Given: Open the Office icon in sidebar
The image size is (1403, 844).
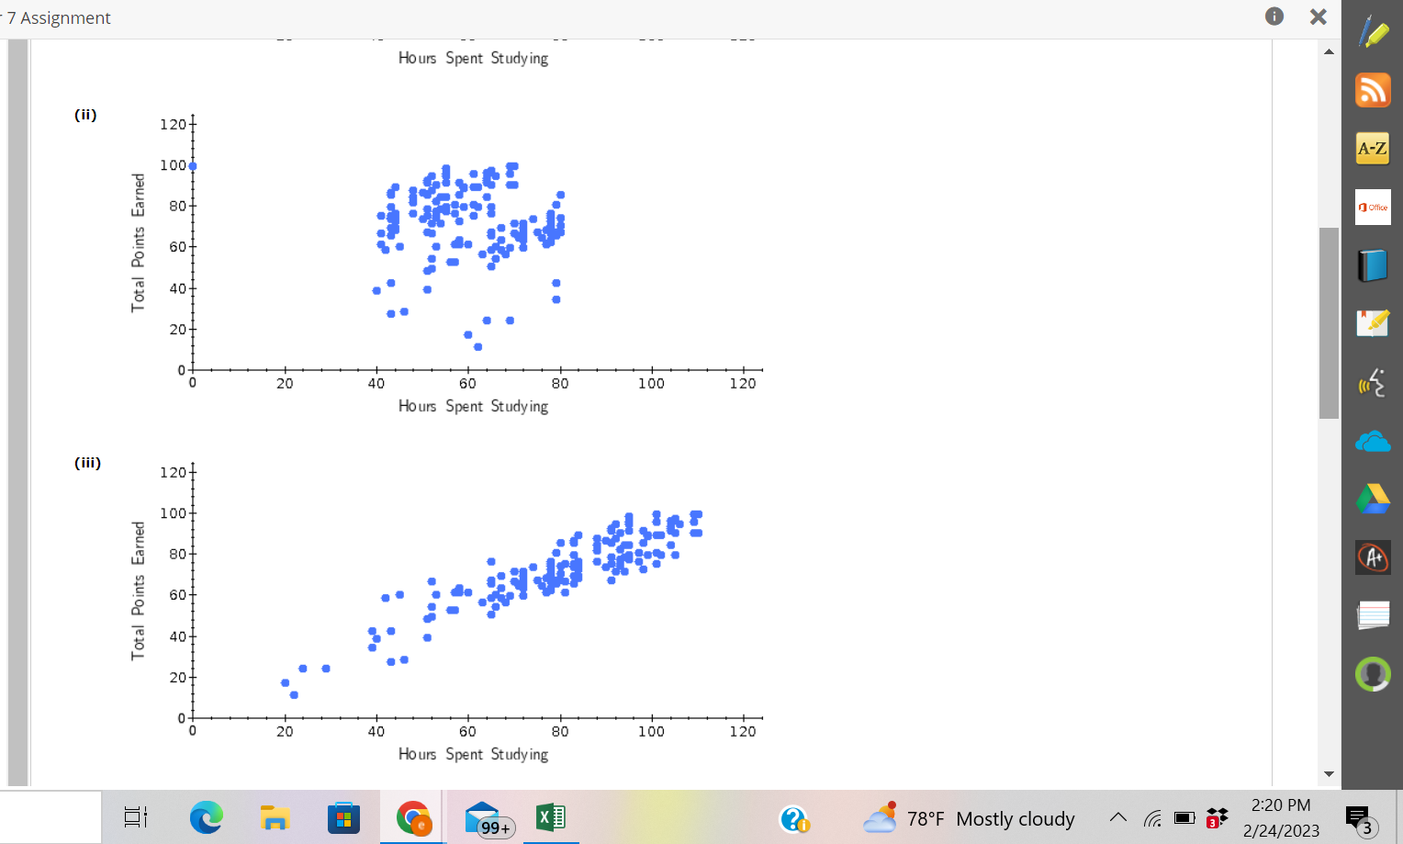Looking at the screenshot, I should 1373,208.
